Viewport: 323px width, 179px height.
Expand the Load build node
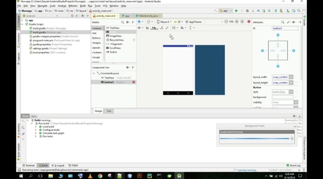[36, 127]
